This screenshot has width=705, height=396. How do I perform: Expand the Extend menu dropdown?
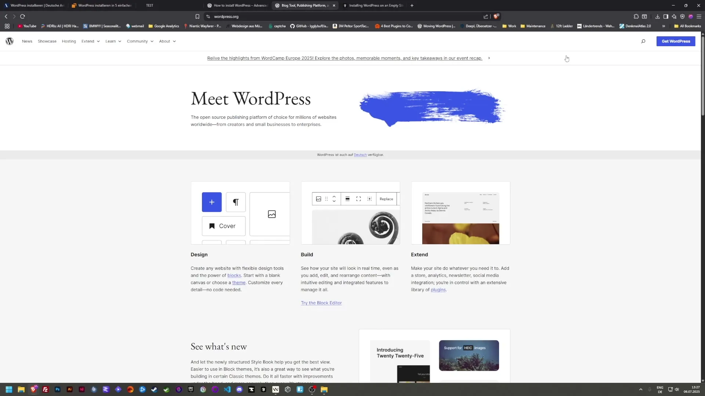(90, 41)
